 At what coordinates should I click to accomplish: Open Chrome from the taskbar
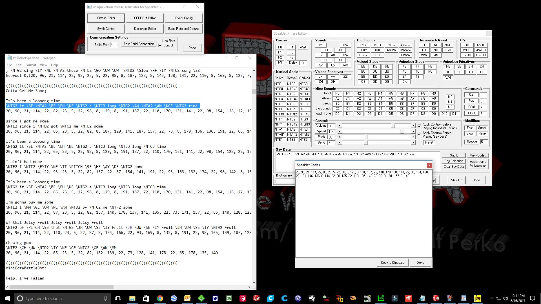click(160, 298)
